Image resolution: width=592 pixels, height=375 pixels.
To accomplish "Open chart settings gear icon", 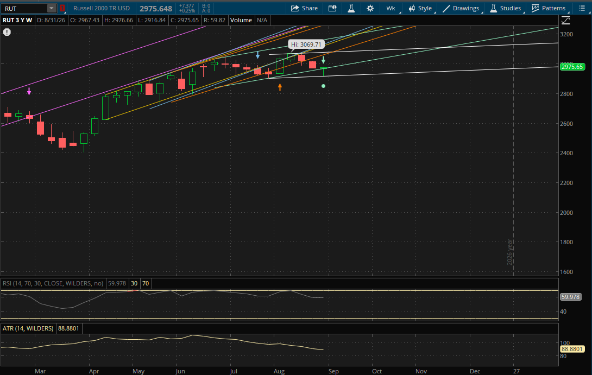I will coord(370,8).
